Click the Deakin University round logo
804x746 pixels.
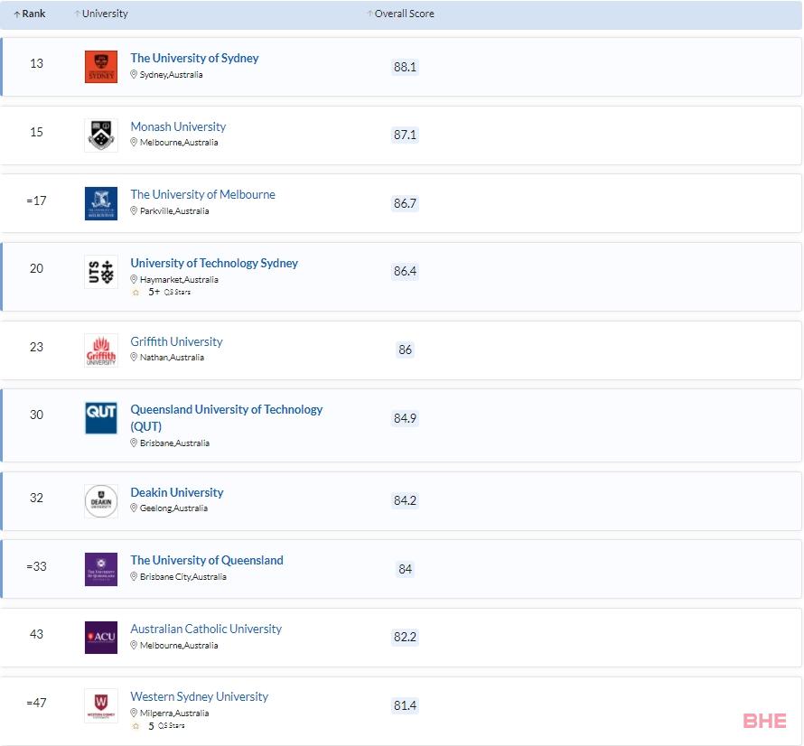101,501
